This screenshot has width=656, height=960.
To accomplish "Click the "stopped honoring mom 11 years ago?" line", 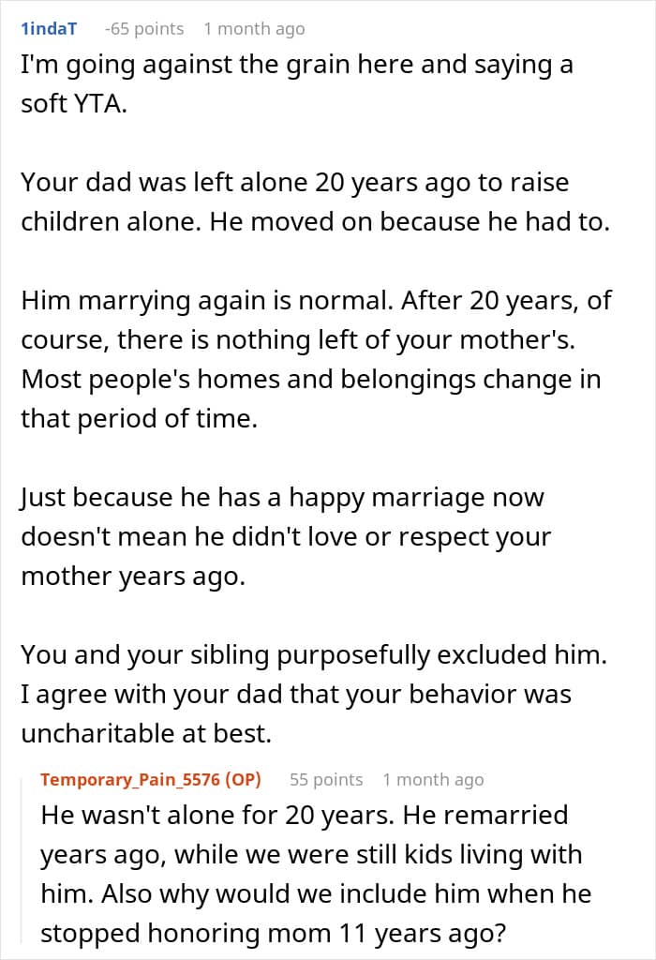I will (274, 934).
